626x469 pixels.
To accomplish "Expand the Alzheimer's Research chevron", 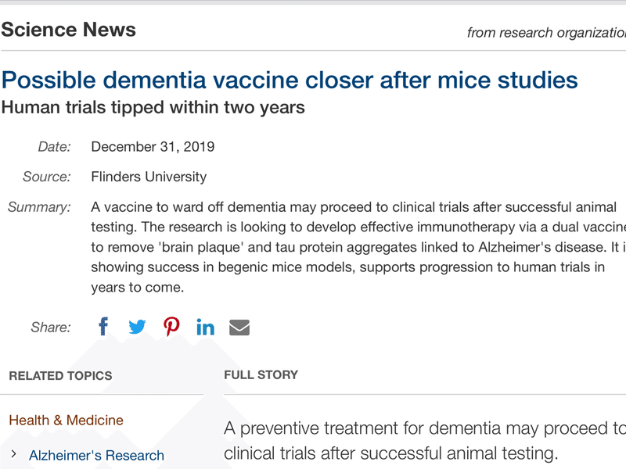I will click(13, 454).
